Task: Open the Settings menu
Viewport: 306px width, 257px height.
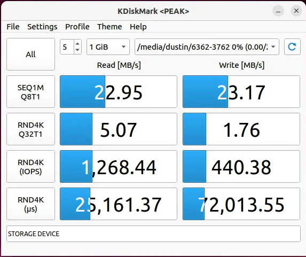Action: tap(42, 27)
